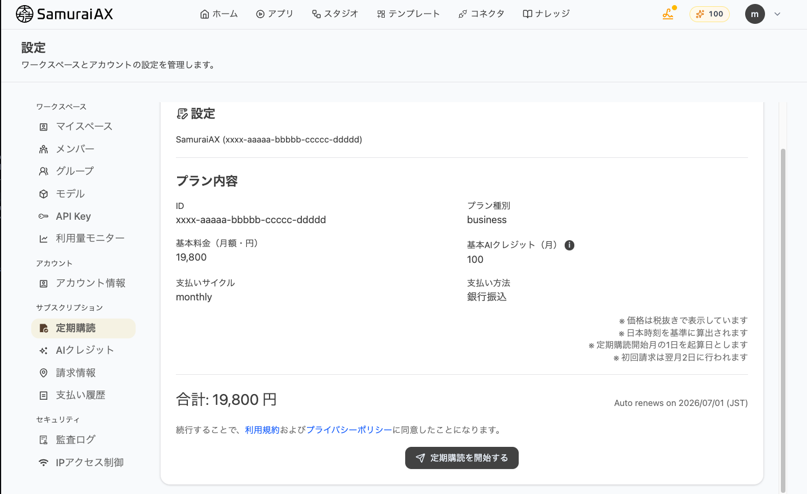The height and width of the screenshot is (494, 807).
Task: Select 支払い履歴 label in sidebar
Action: pyautogui.click(x=81, y=395)
